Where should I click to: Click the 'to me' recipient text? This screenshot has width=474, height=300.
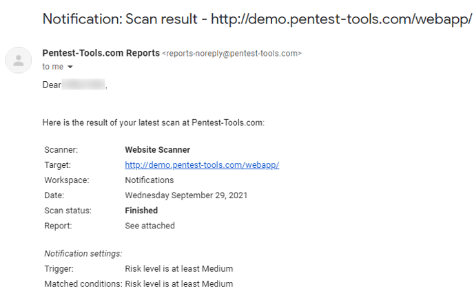pos(53,66)
